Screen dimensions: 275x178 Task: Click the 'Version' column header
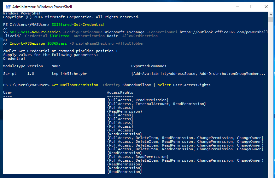35,66
